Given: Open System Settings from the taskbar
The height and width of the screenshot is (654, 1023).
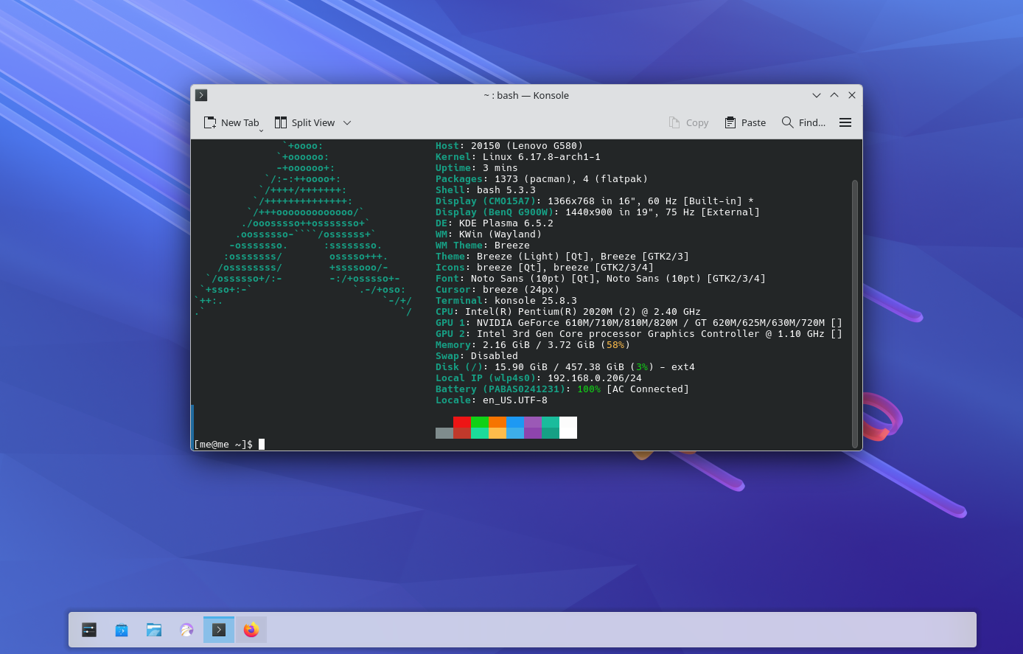Looking at the screenshot, I should click(89, 630).
